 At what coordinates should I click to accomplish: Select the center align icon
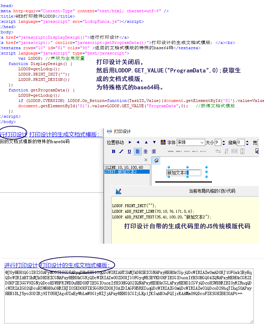(x=145, y=152)
